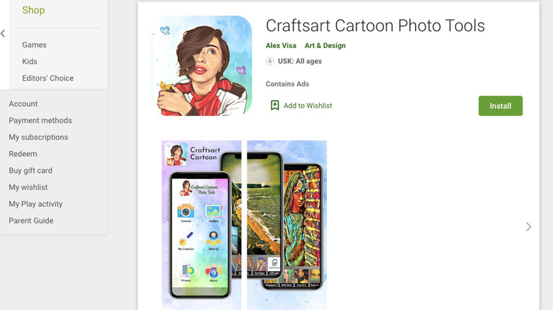The image size is (553, 310).
Task: Click the USK age rating badge icon
Action: click(x=270, y=62)
